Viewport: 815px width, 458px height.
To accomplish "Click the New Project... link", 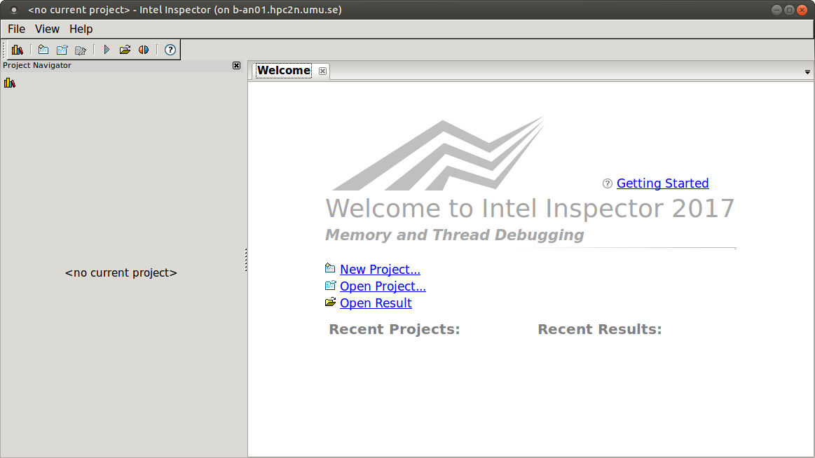I will pos(380,270).
